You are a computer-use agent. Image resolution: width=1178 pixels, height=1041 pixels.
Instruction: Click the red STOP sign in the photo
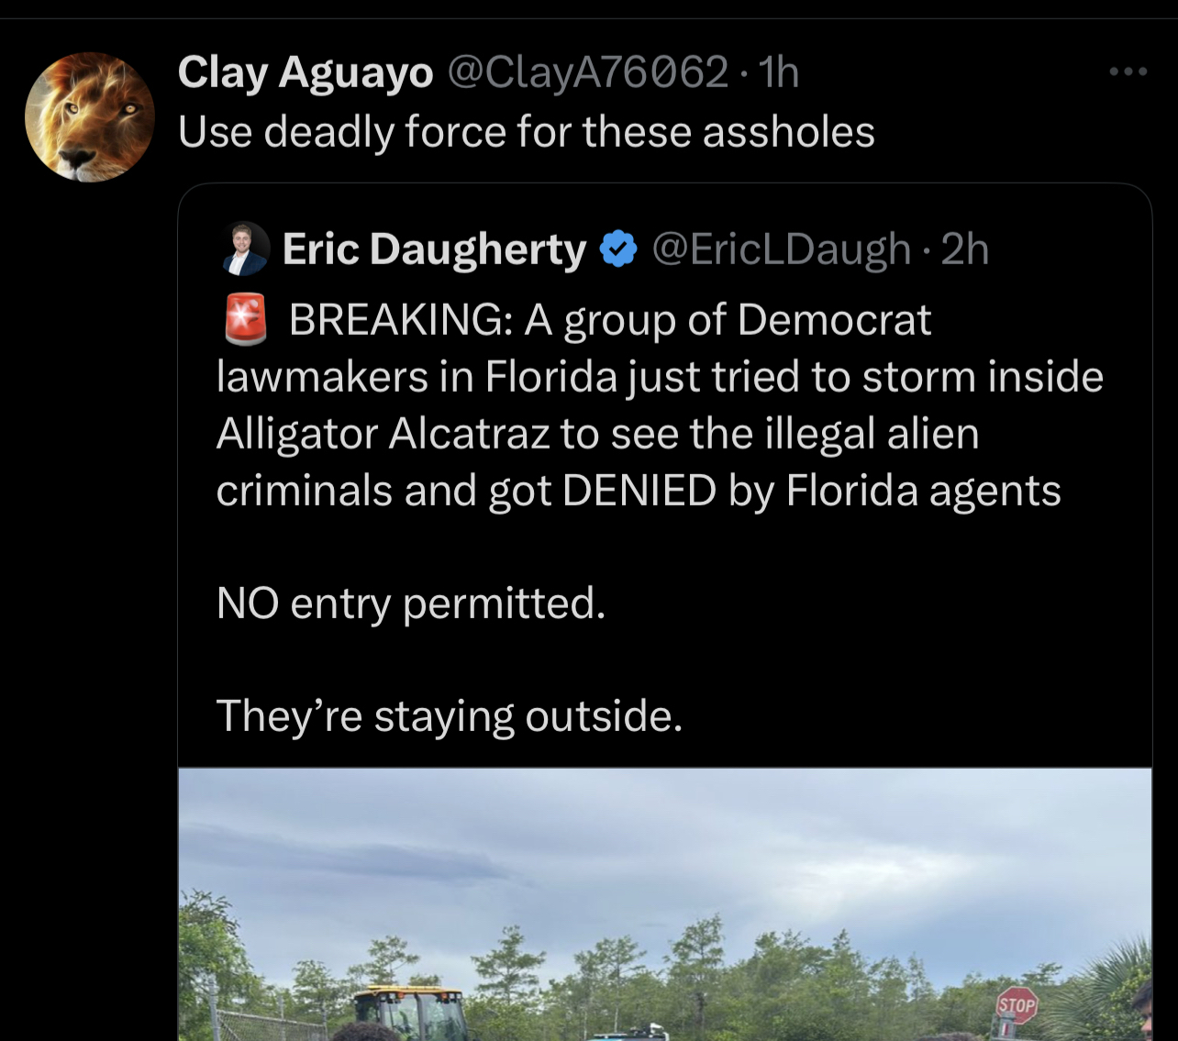coord(1016,1006)
